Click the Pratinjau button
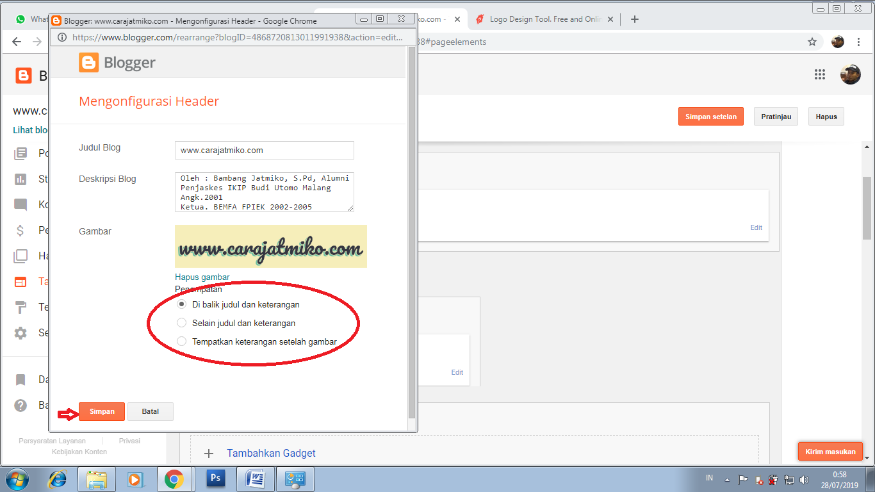875x492 pixels. [x=776, y=117]
